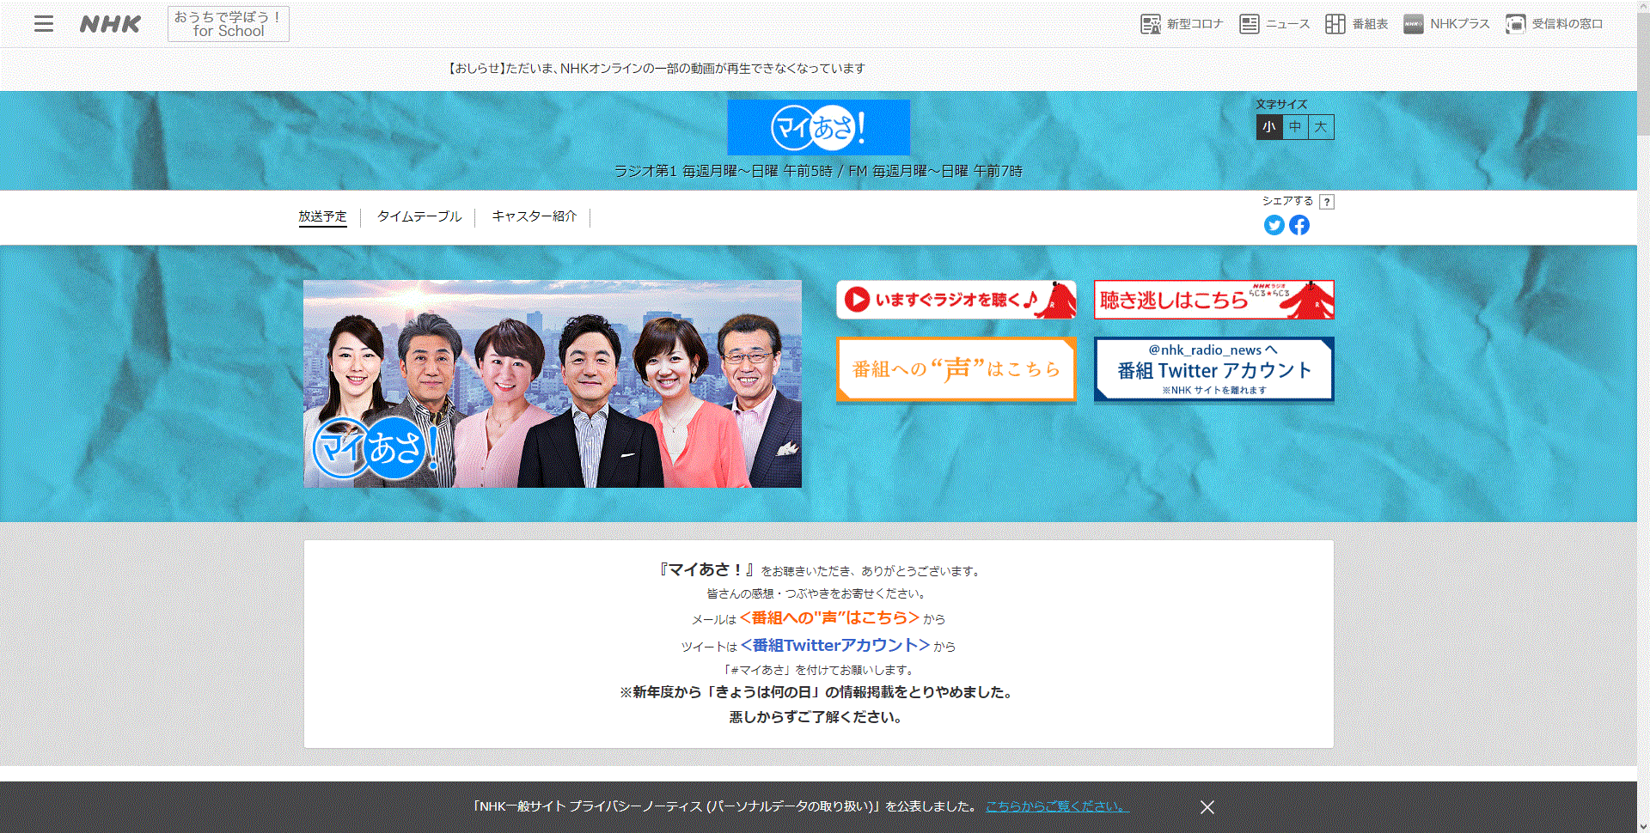Follow the <番組への"声"はこちら> text link
This screenshot has height=833, width=1650.
pyautogui.click(x=829, y=618)
